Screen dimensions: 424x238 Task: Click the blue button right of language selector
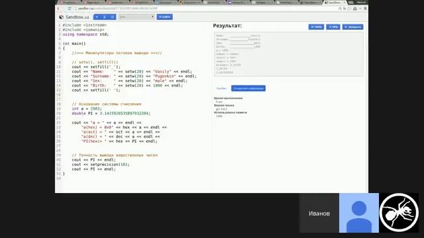point(164,17)
